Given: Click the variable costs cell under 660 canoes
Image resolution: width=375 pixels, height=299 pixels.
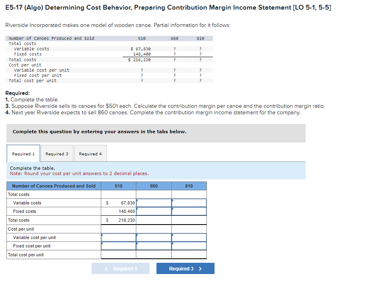Looking at the screenshot, I should [x=154, y=203].
